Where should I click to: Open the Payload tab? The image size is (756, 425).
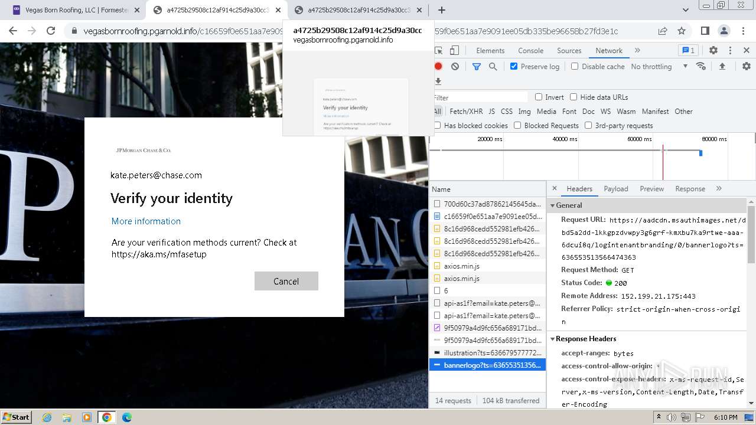point(616,189)
